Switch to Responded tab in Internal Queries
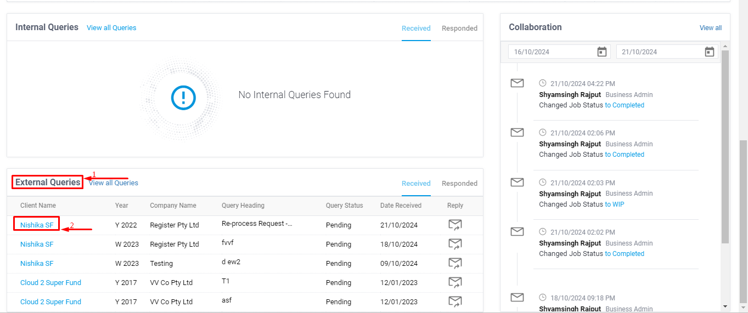The width and height of the screenshot is (748, 313). pyautogui.click(x=459, y=28)
